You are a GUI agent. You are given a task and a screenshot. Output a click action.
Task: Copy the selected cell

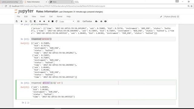click(31, 21)
